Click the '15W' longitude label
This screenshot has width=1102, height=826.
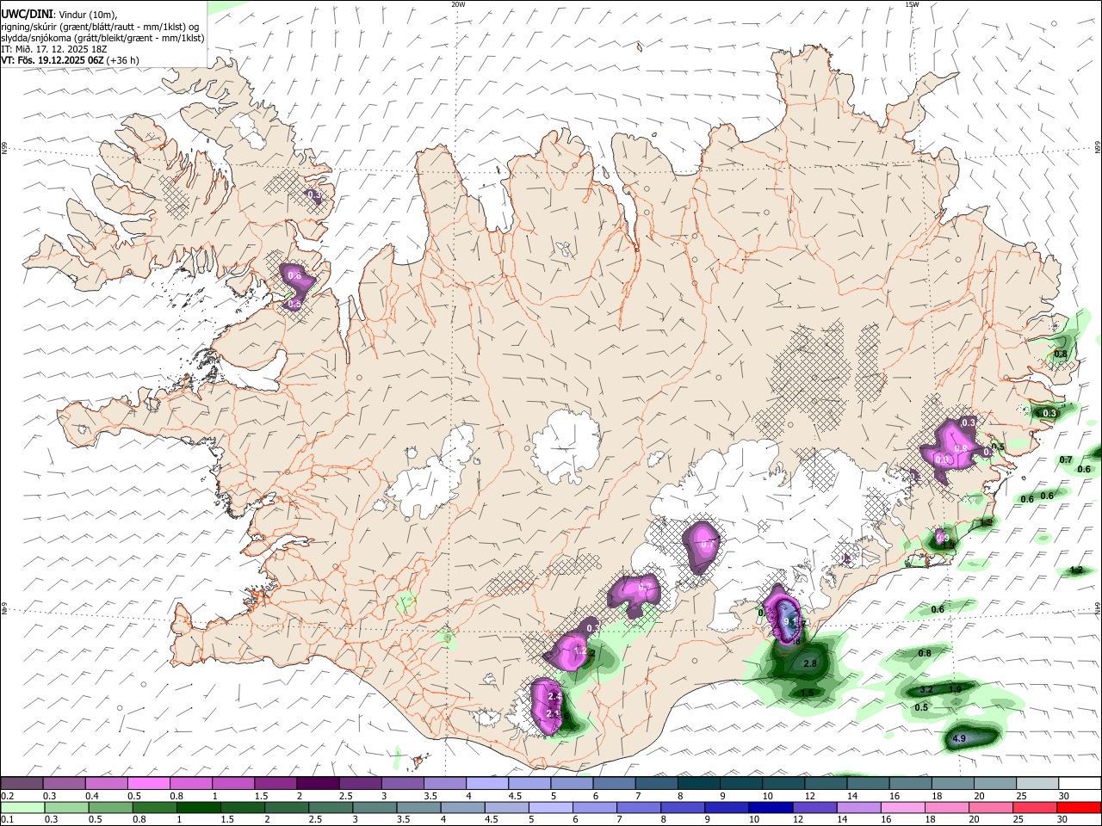(x=912, y=4)
